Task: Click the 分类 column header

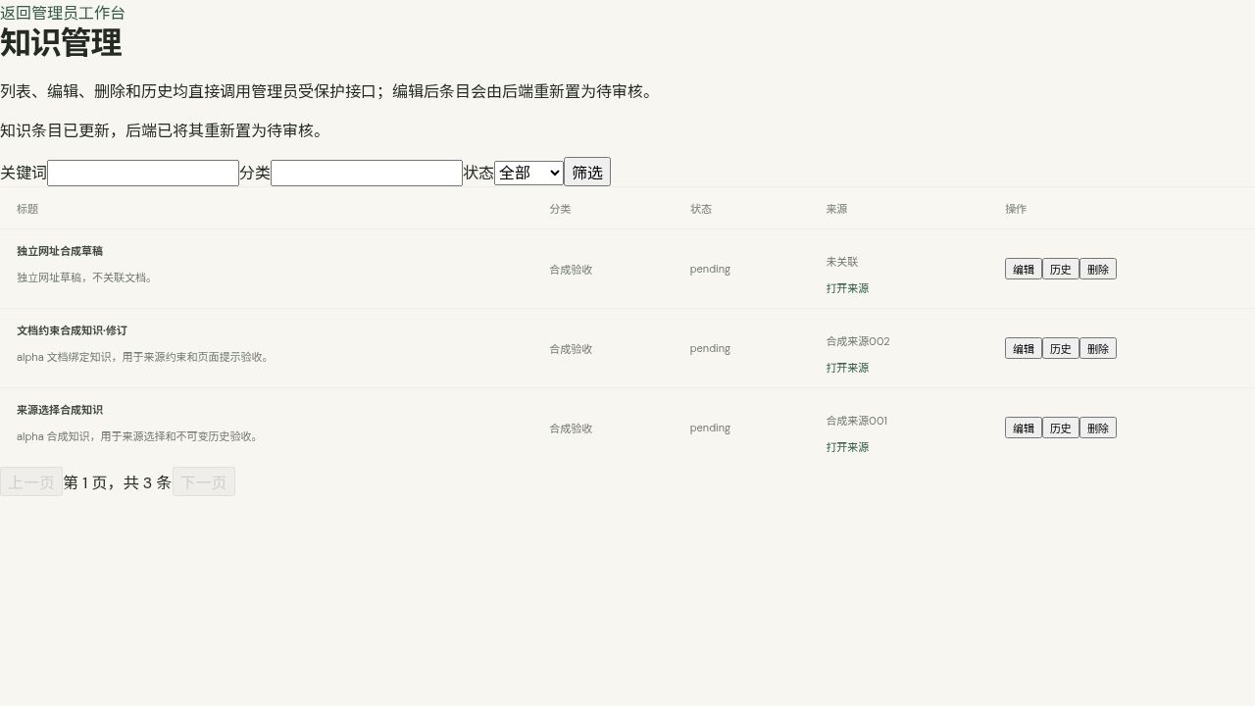Action: 560,209
